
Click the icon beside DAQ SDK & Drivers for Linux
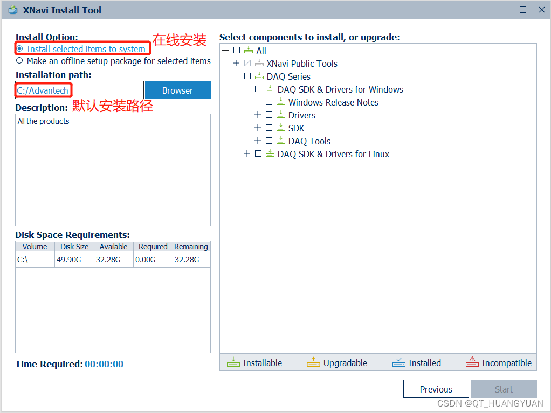270,154
